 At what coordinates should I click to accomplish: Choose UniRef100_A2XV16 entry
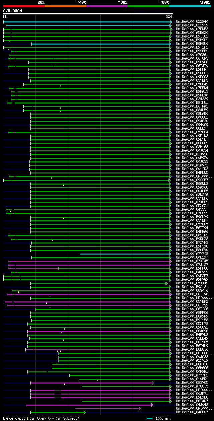(192, 154)
